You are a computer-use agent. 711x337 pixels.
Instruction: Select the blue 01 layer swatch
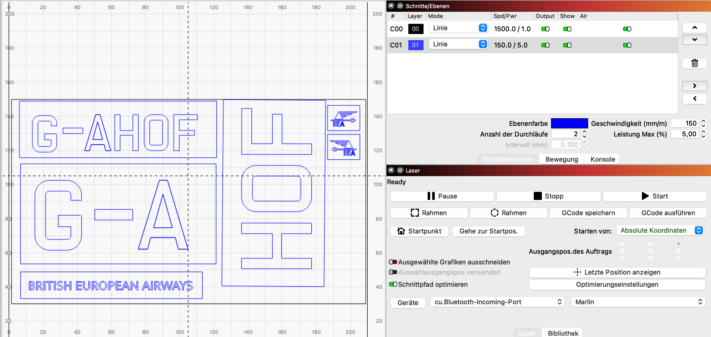pos(415,45)
